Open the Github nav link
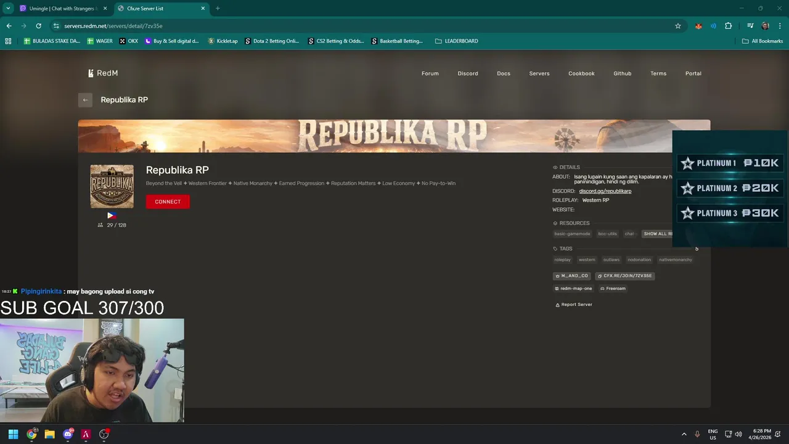 coord(623,73)
